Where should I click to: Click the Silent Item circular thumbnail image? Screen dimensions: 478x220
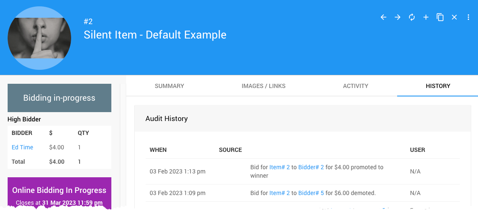pyautogui.click(x=39, y=38)
